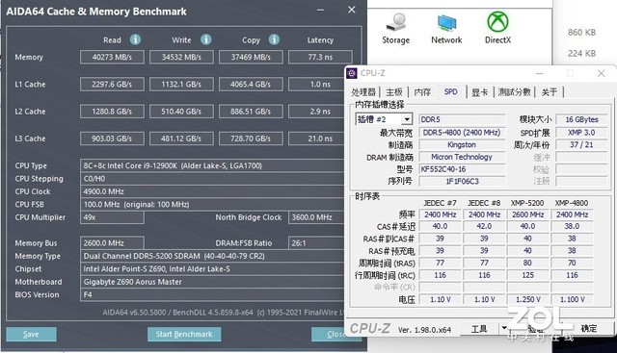
Task: Click the DRAM:FSB Ratio 26:1 field
Action: (316, 243)
